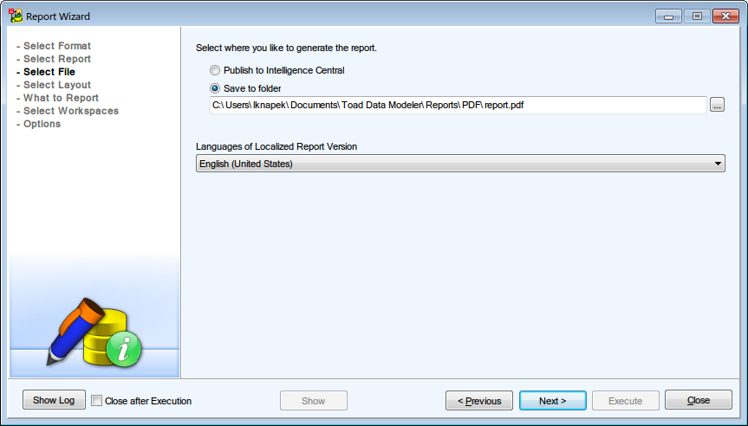This screenshot has width=748, height=426.
Task: Select Publish to Intelligence Central option
Action: (215, 70)
